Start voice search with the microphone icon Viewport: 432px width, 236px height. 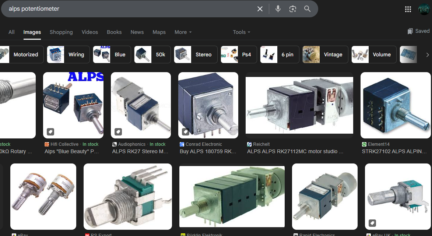pos(278,9)
